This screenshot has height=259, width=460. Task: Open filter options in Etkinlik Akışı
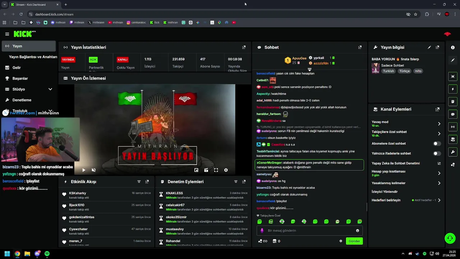[x=139, y=182]
